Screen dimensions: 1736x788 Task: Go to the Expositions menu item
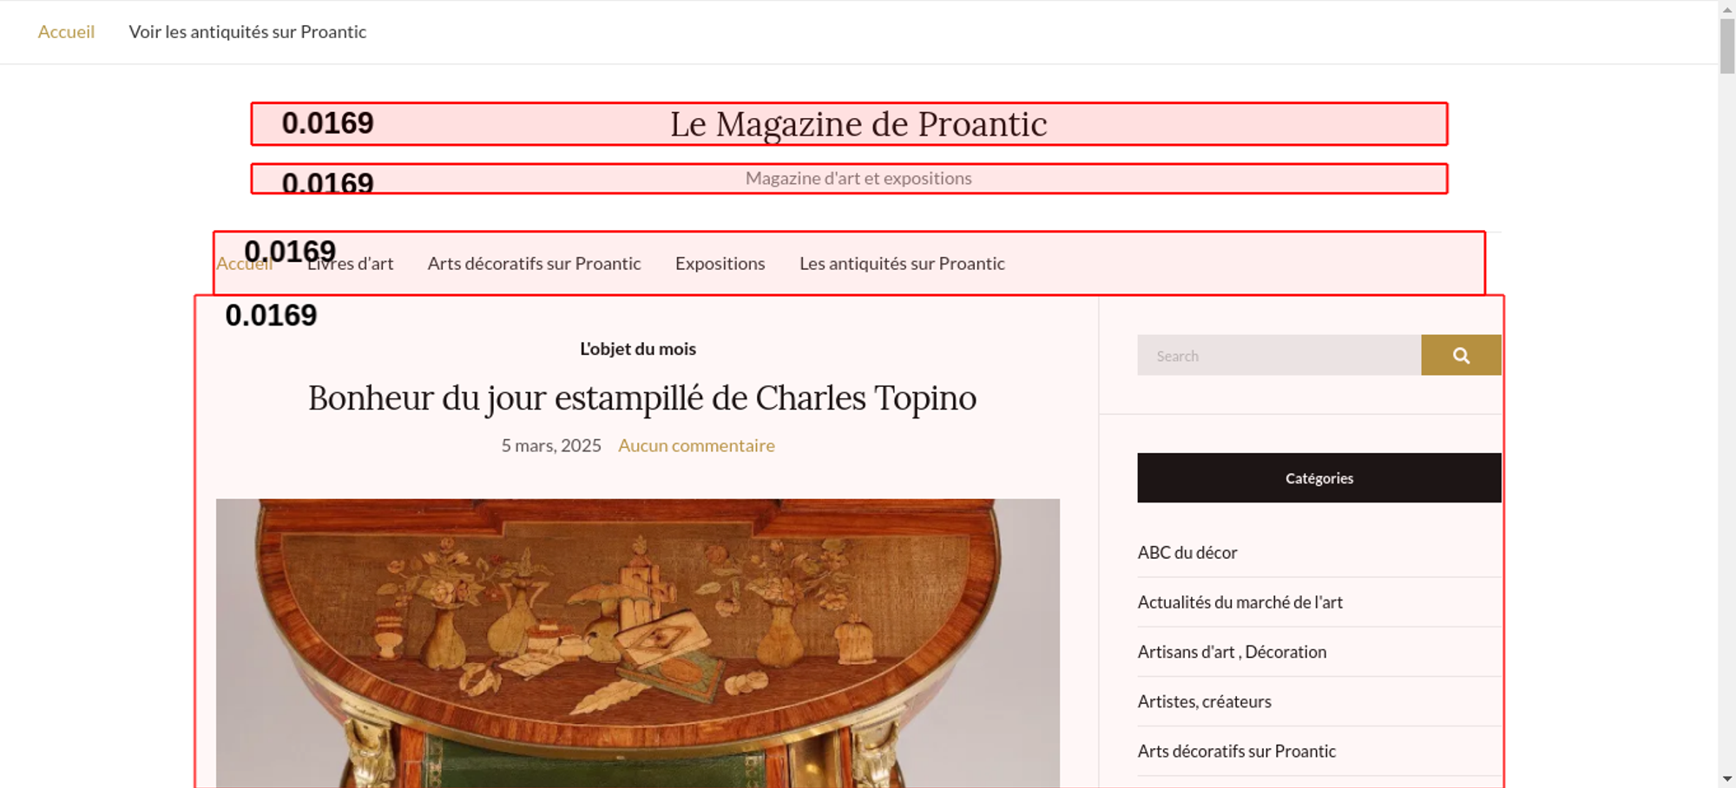click(720, 264)
